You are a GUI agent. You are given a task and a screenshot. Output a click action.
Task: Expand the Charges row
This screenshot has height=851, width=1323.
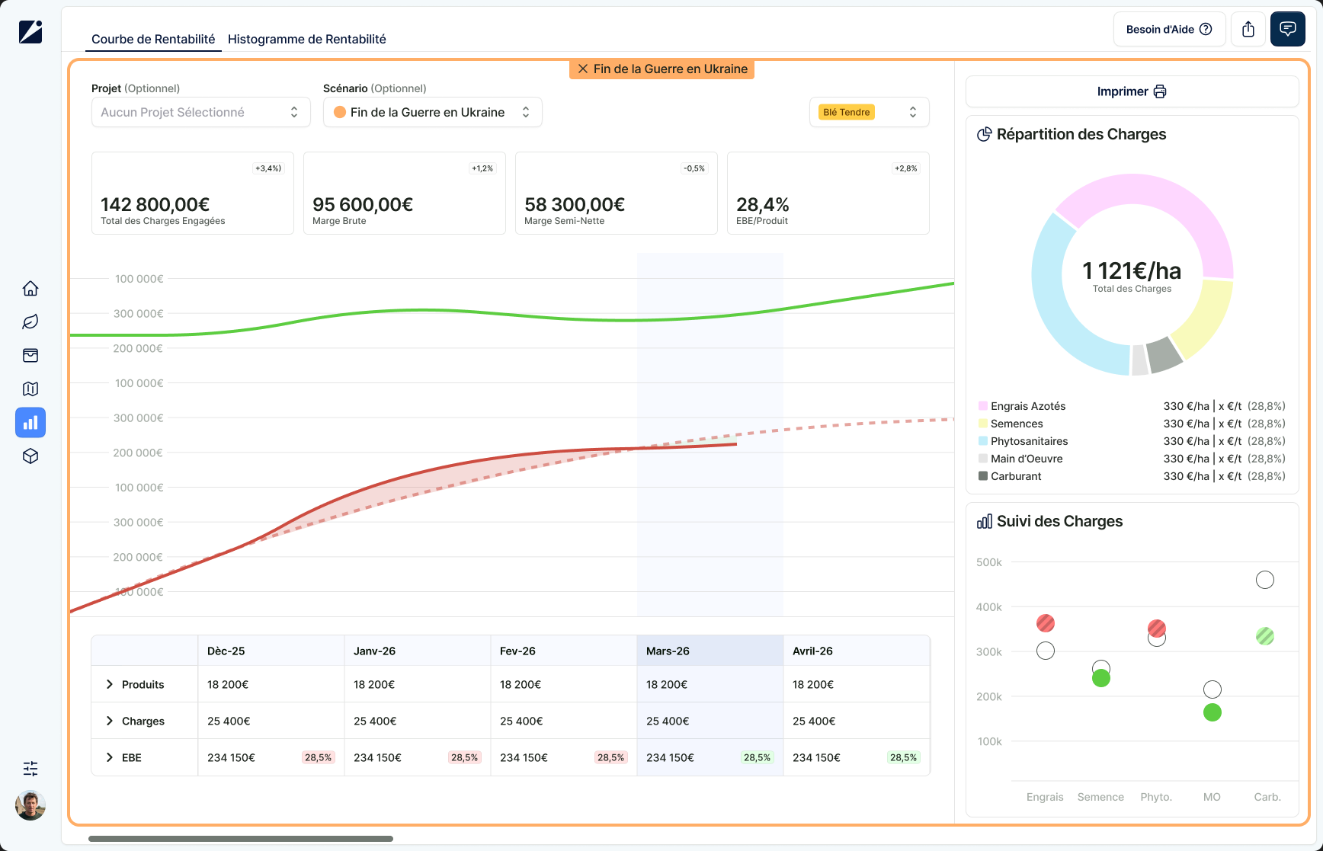point(110,721)
